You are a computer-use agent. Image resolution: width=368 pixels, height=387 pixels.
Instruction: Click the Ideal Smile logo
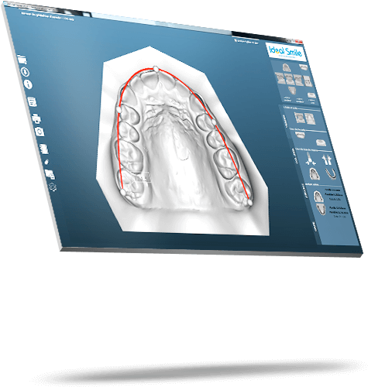pyautogui.click(x=286, y=52)
